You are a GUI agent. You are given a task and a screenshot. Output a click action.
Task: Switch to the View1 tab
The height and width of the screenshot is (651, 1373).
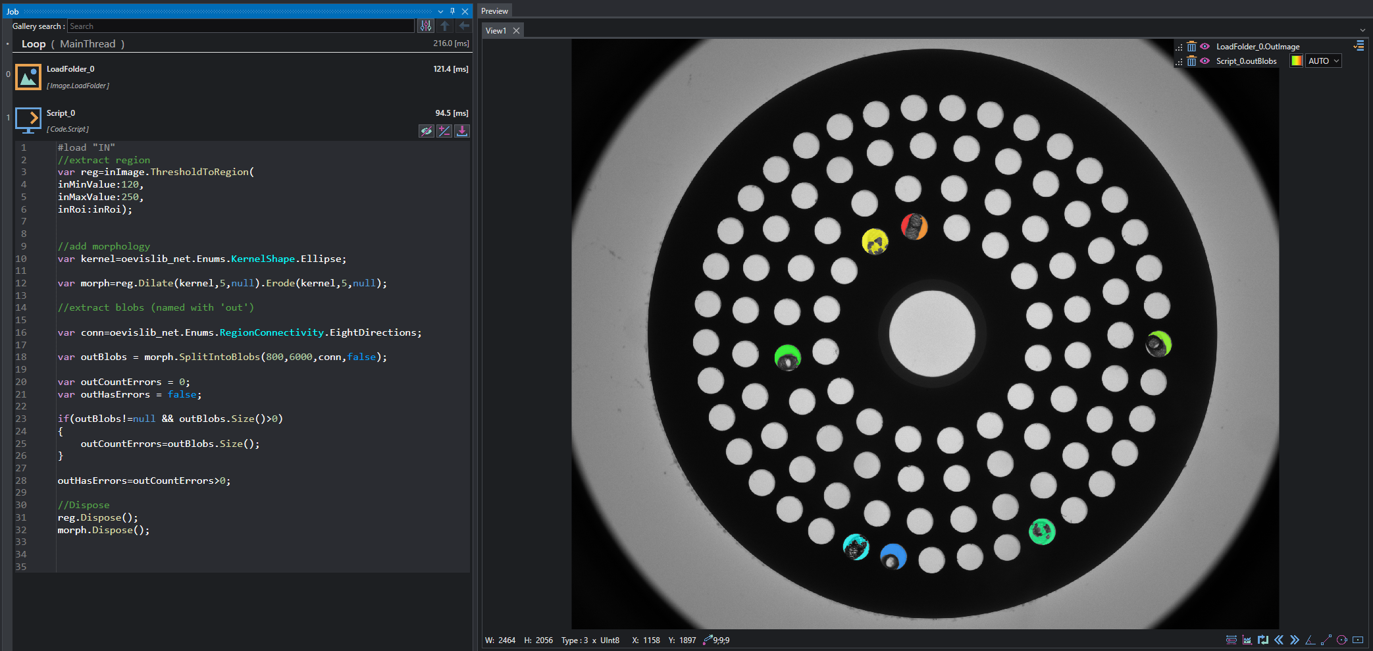[x=496, y=31]
